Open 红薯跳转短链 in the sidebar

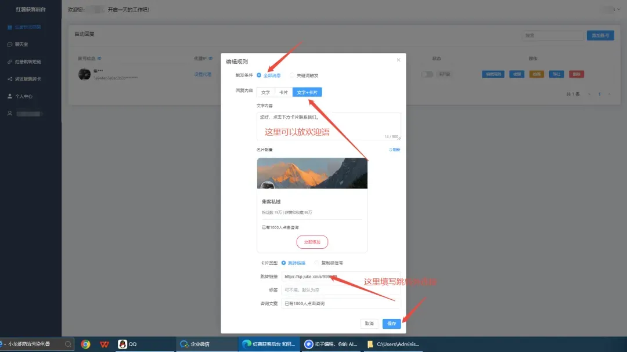point(26,61)
